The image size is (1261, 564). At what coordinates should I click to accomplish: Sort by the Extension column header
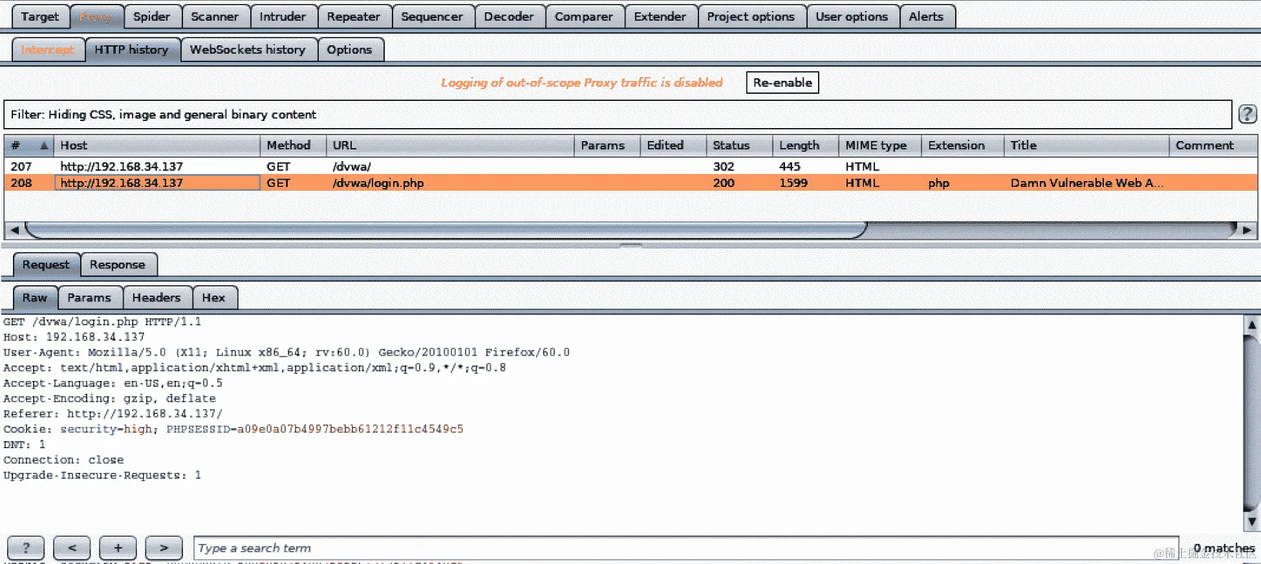pos(962,146)
